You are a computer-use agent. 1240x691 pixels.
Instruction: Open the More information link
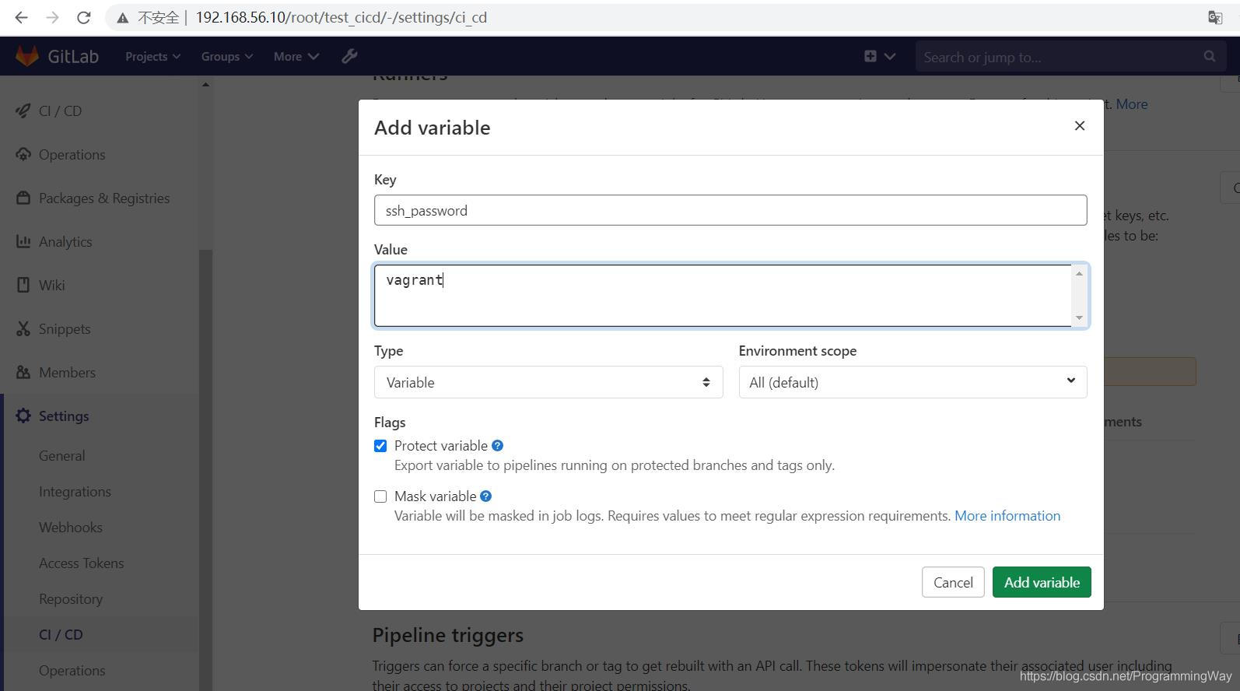click(1007, 515)
